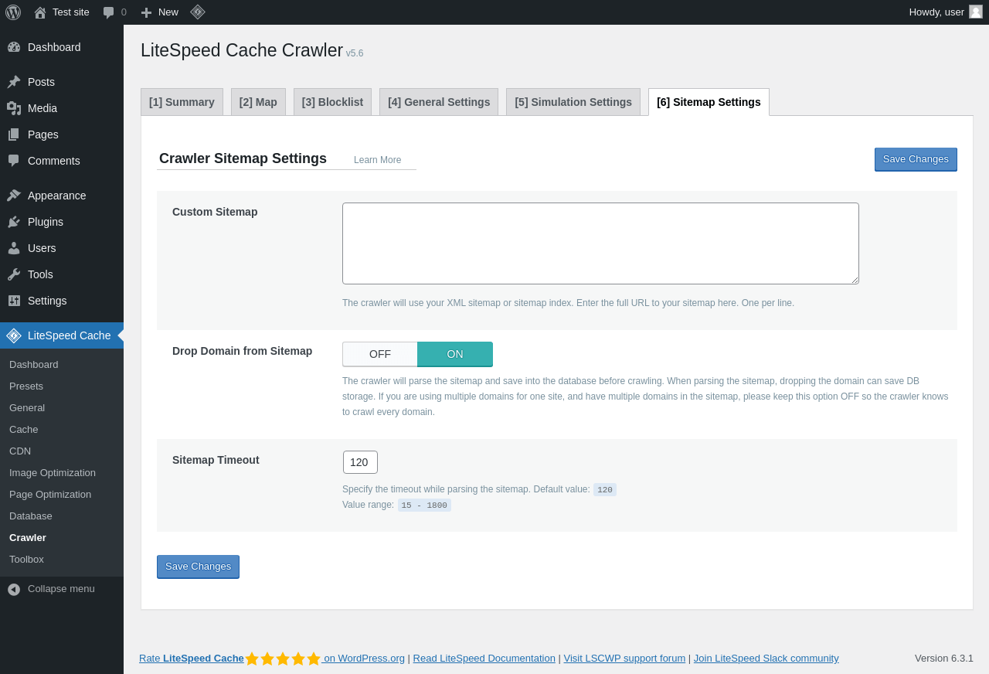Click the default value 120 code badge
The width and height of the screenshot is (989, 674).
point(605,490)
